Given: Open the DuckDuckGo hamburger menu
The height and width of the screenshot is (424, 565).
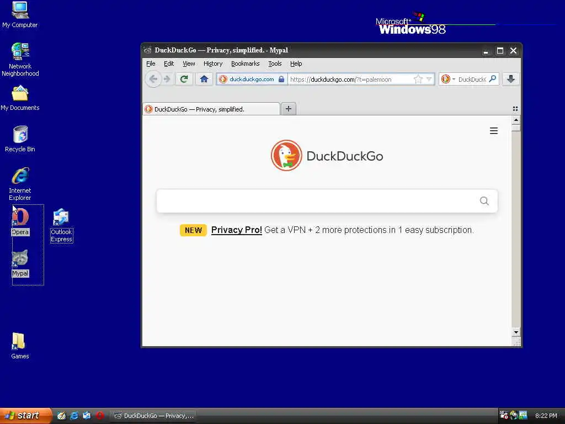Looking at the screenshot, I should 494,131.
